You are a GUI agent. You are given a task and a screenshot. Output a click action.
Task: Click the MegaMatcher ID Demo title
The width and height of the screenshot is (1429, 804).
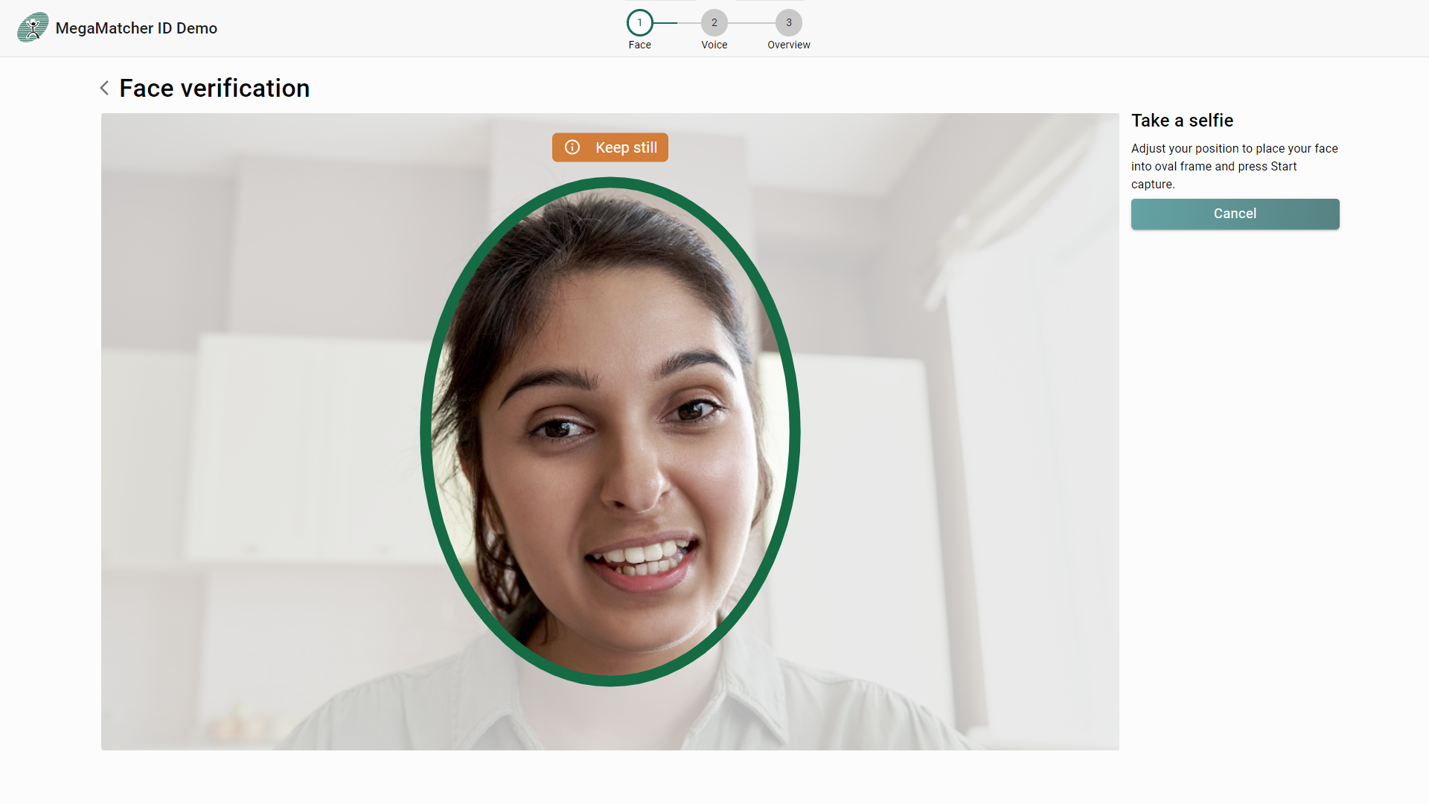pos(136,28)
